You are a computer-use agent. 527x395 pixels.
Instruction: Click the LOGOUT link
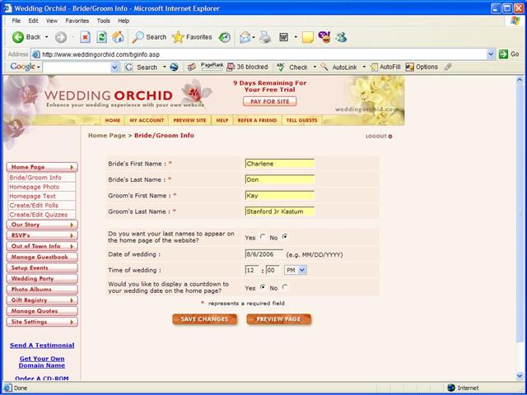(379, 137)
